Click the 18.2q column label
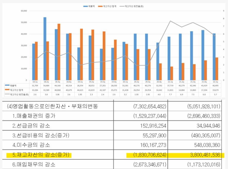The image size is (228, 169). (46, 82)
